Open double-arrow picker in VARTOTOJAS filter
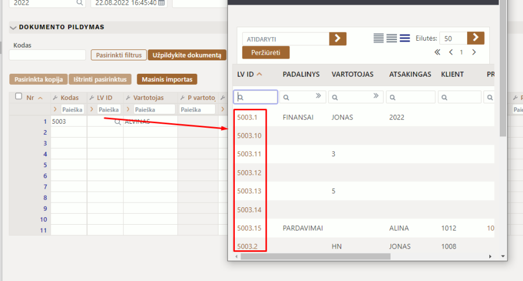 (x=376, y=96)
